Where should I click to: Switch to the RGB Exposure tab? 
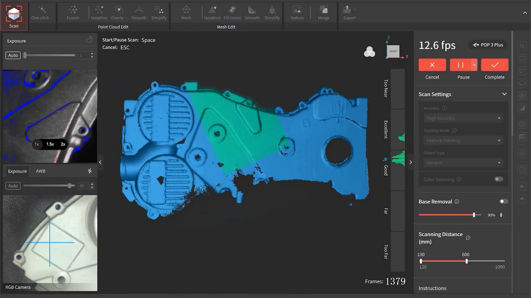coord(17,171)
